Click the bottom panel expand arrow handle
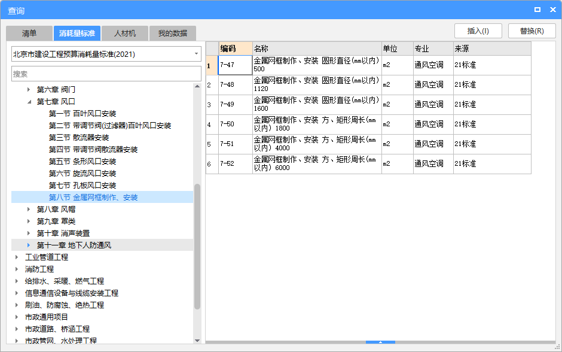The height and width of the screenshot is (352, 562). click(380, 342)
